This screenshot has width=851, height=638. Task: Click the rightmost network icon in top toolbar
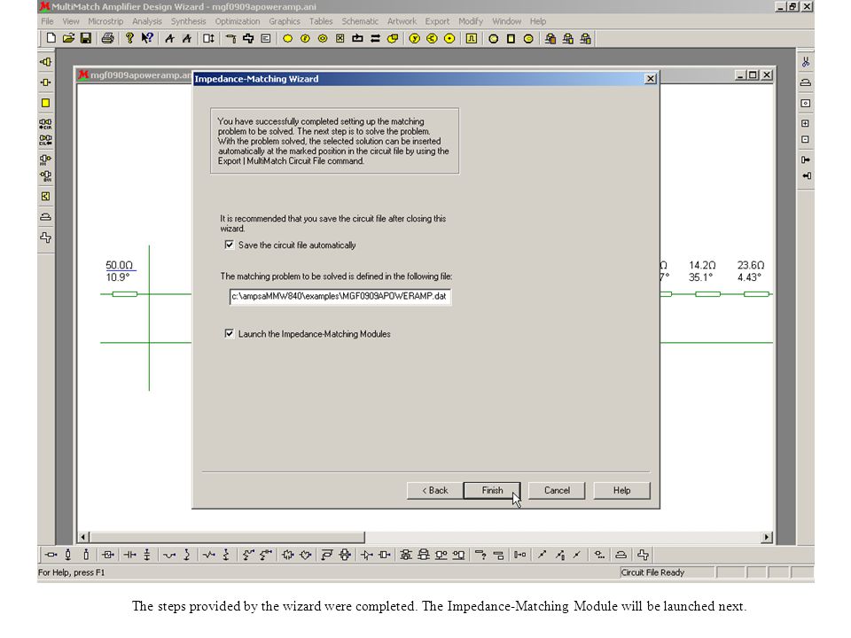(586, 38)
